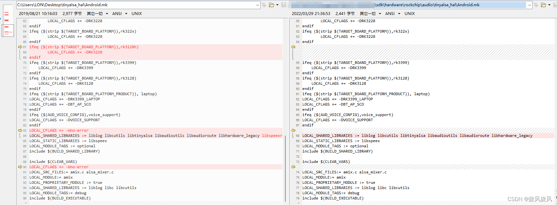Click right line 70 LOCAL_MODULE_TAGS := optional

pos(335,146)
